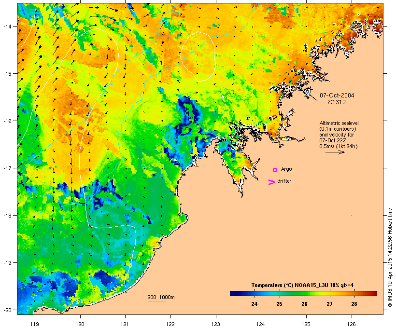
Task: Click the latitude label -15
Action: click(x=7, y=74)
